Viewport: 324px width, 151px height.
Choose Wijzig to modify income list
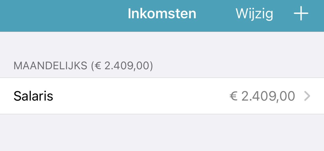point(254,14)
